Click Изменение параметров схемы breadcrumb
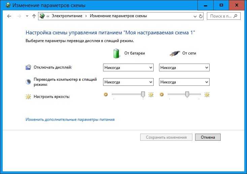 click(x=118, y=16)
